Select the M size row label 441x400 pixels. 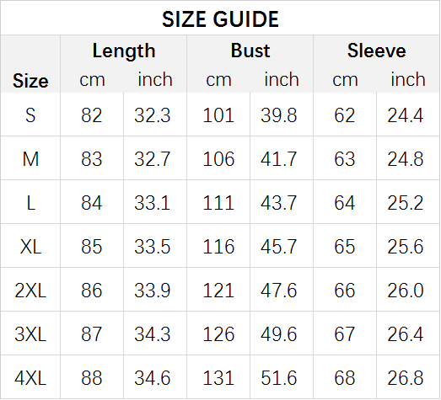point(30,159)
